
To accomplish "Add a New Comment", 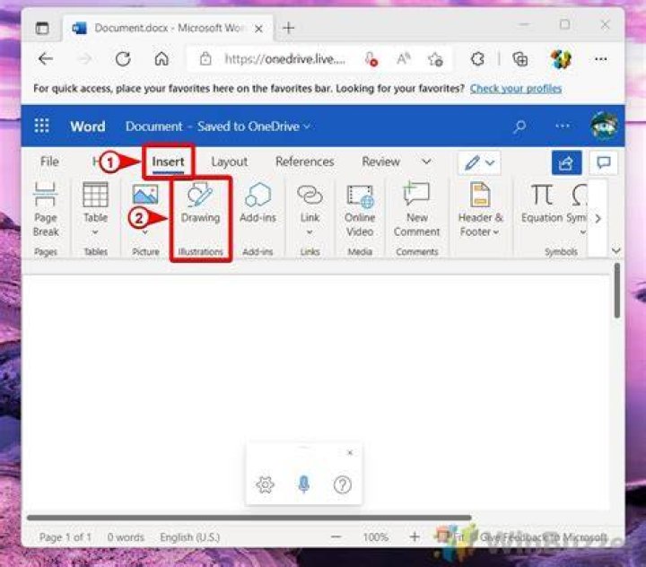I will coord(416,210).
